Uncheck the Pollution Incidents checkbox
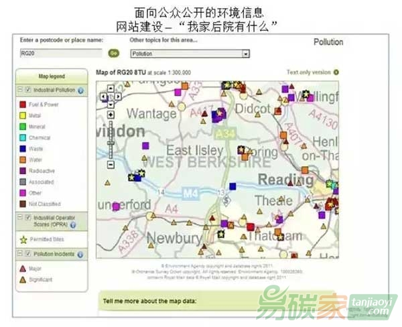Viewport: 402px width, 327px height. (x=27, y=255)
